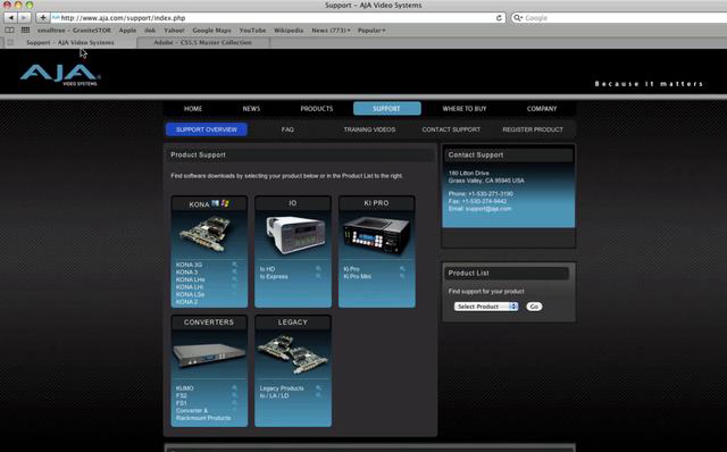Image resolution: width=727 pixels, height=452 pixels.
Task: Open the KONA LHe product link
Action: click(190, 279)
